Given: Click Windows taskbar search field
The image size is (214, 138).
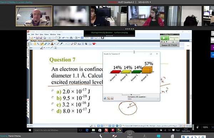Looking at the screenshot, I should tap(55, 130).
